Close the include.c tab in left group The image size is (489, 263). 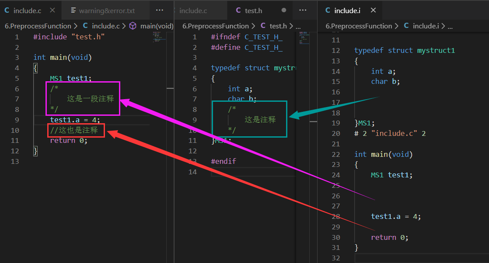52,10
